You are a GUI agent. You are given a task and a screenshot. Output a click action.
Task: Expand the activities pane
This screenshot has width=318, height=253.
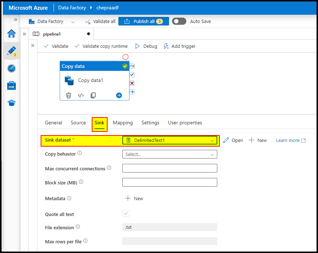[33, 46]
